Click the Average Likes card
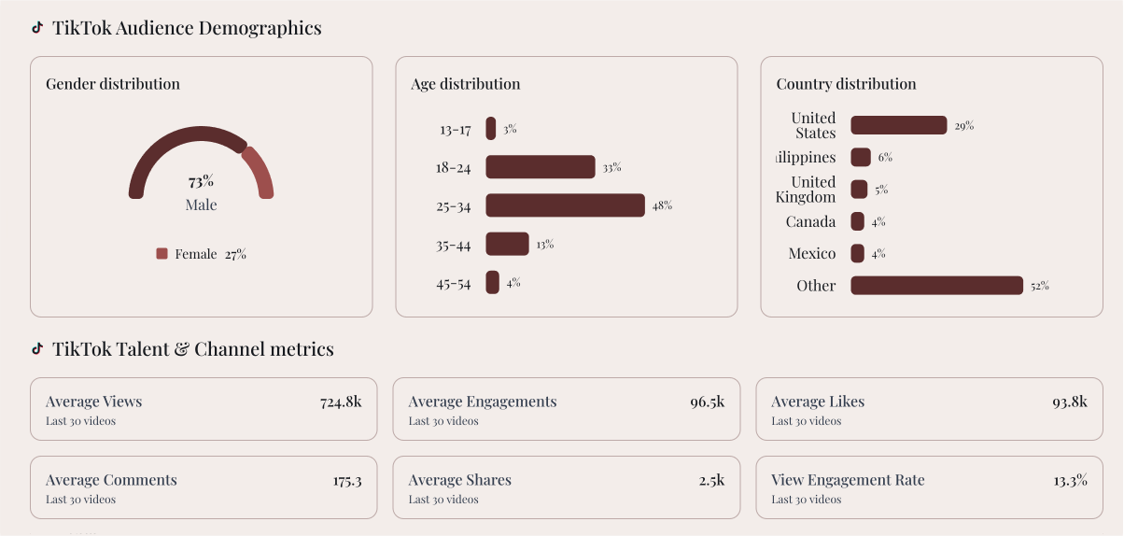The image size is (1124, 536). point(929,409)
